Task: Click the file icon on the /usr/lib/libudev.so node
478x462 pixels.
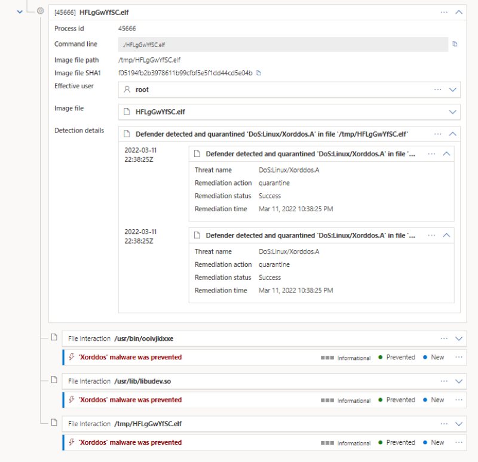Action: (x=54, y=381)
